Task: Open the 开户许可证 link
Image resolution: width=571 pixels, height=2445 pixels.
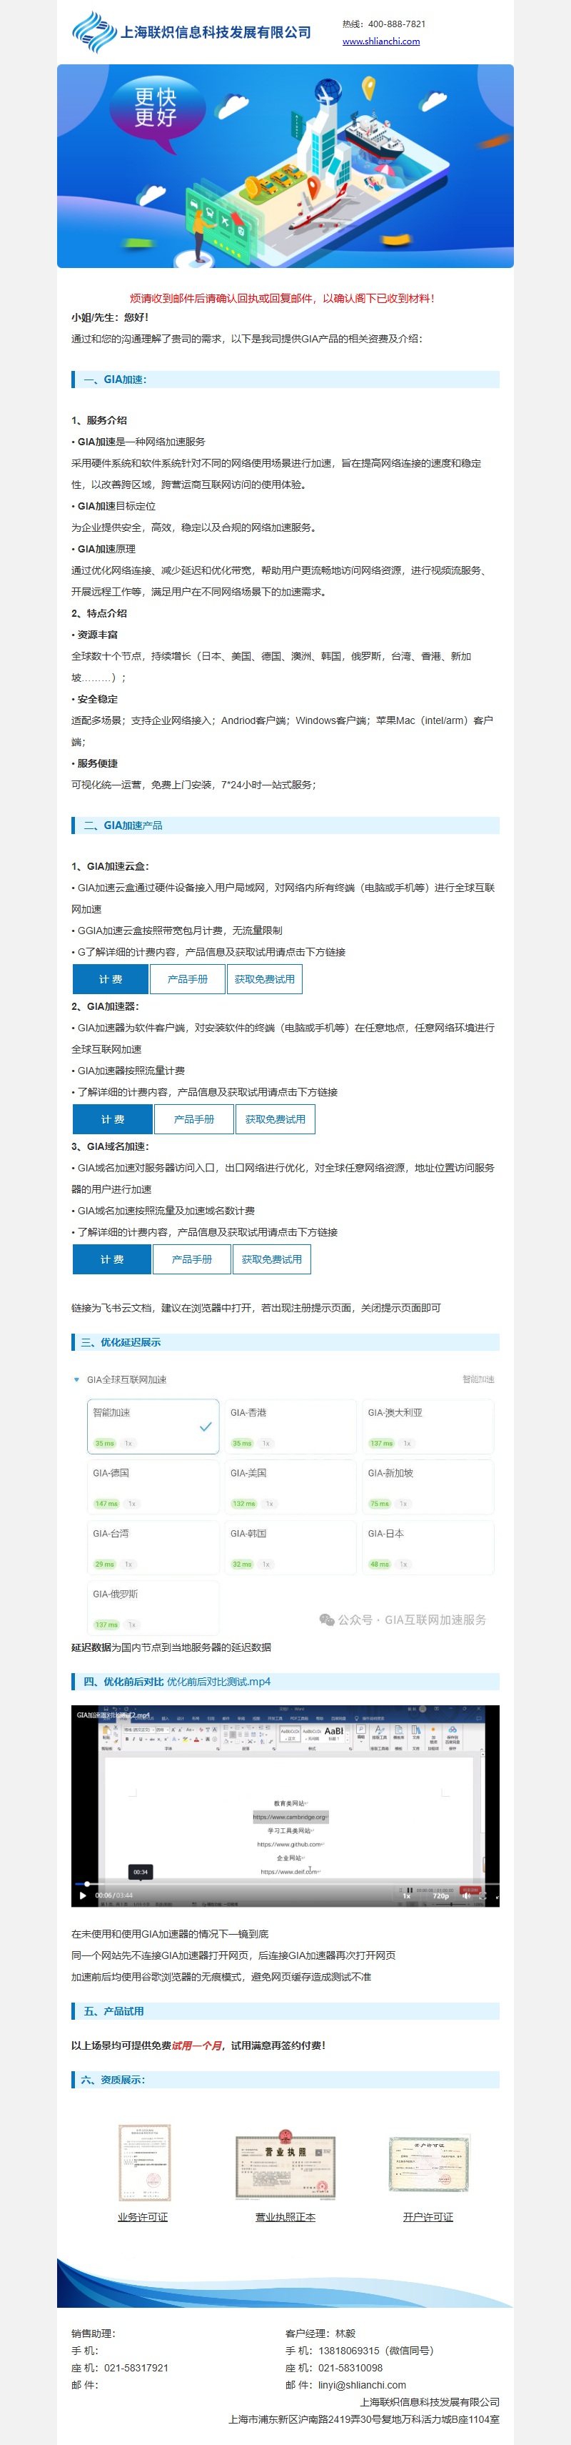Action: click(428, 2217)
